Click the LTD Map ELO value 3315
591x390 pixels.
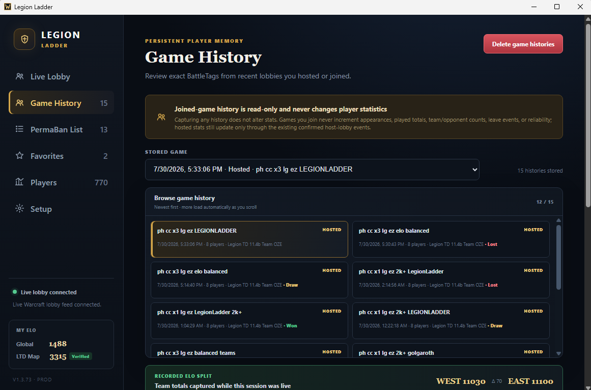(58, 356)
